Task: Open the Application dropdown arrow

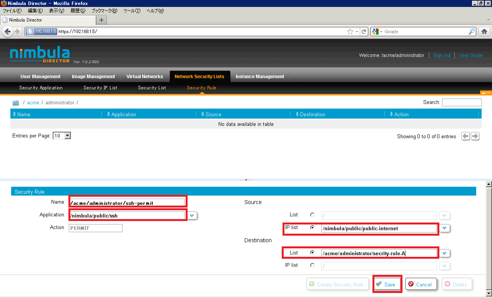Action: pyautogui.click(x=193, y=215)
